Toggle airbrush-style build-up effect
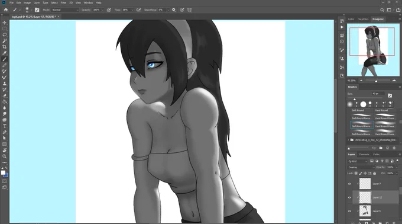 (139, 9)
